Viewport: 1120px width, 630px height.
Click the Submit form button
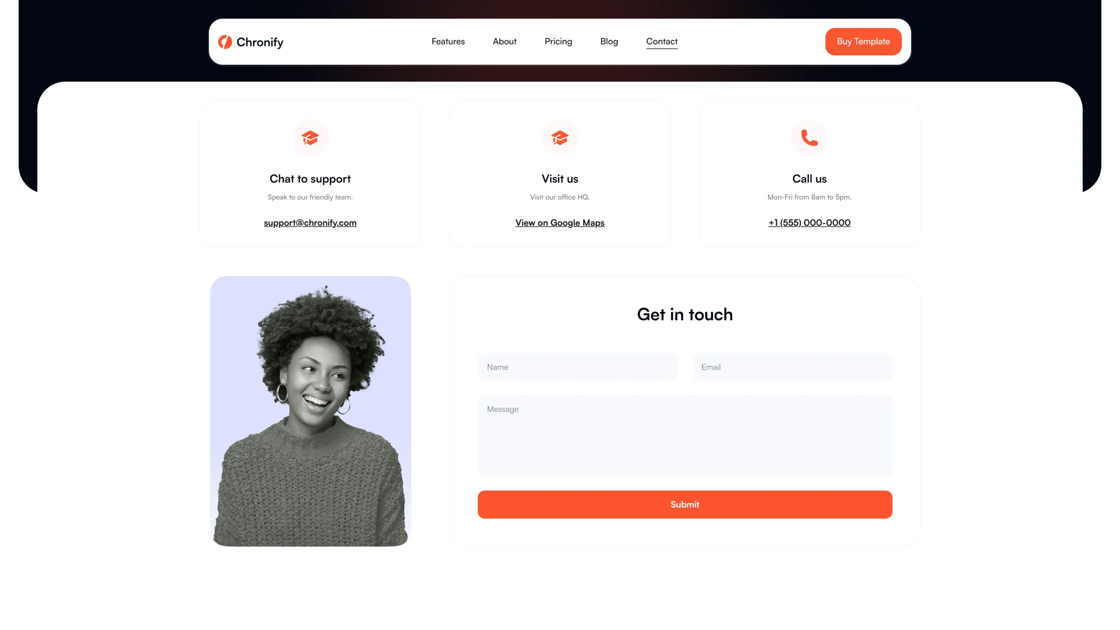pos(684,504)
